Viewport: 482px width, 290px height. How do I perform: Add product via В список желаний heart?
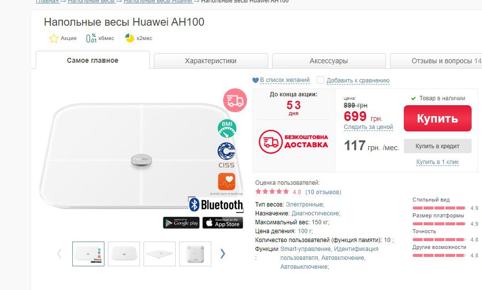coord(255,81)
